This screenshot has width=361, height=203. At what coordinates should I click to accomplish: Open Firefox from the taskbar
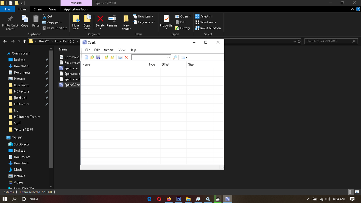pos(169,199)
